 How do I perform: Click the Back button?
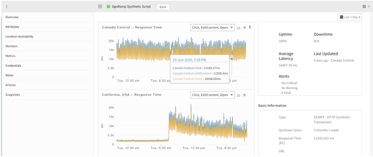click(163, 7)
